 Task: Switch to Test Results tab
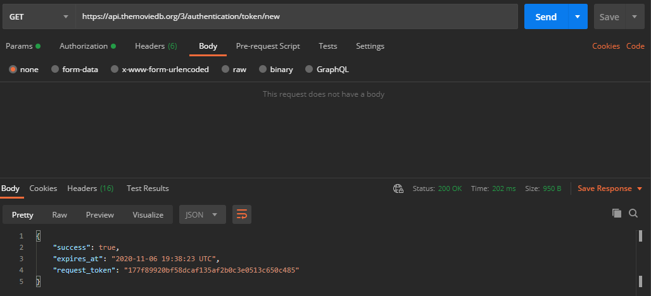click(148, 188)
